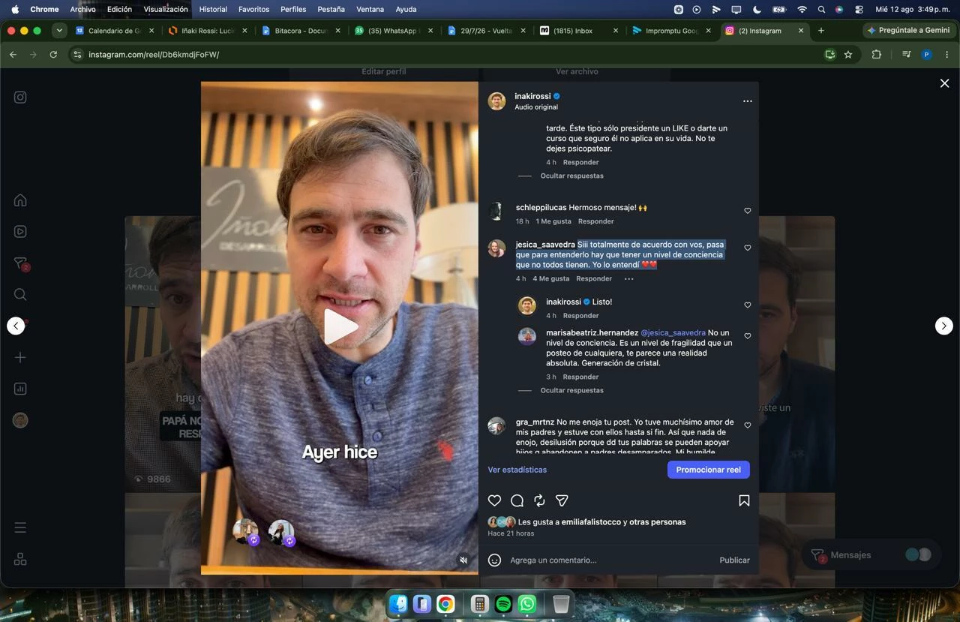Switch to the WhatsApp tab
960x622 pixels.
click(x=394, y=31)
